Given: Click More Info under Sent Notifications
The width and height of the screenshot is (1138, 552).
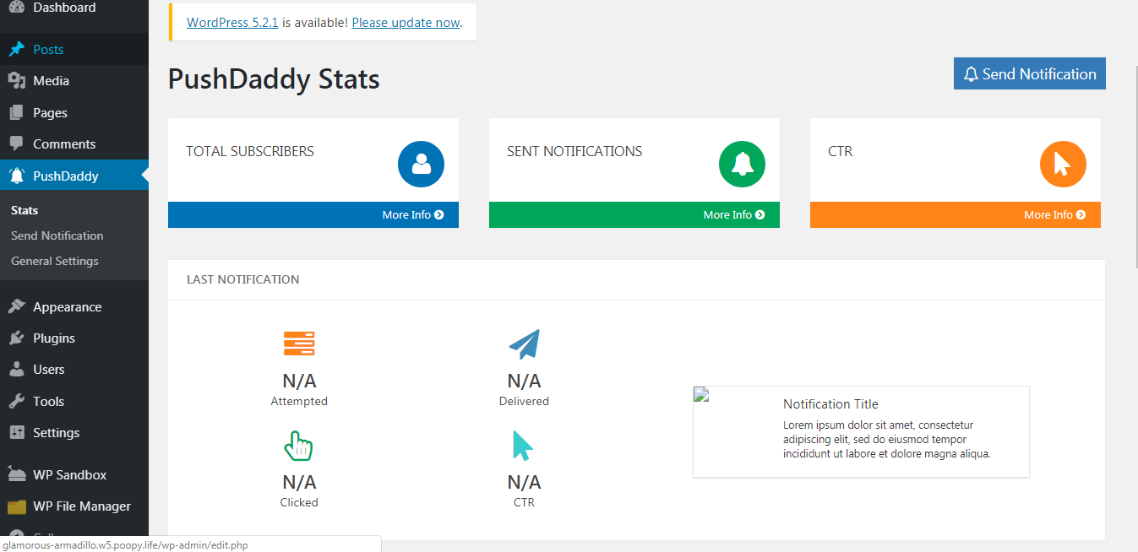Looking at the screenshot, I should [734, 214].
